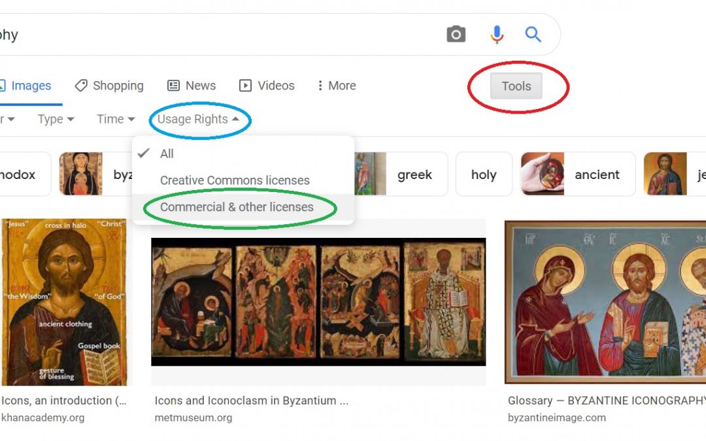The image size is (706, 441).
Task: Click the camera search by image icon
Action: (x=456, y=35)
